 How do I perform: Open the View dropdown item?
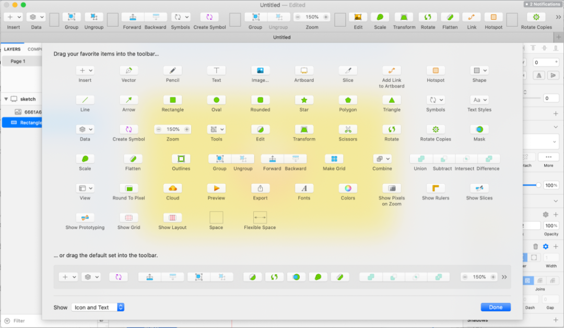(x=85, y=189)
